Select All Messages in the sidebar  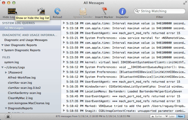point(30,28)
